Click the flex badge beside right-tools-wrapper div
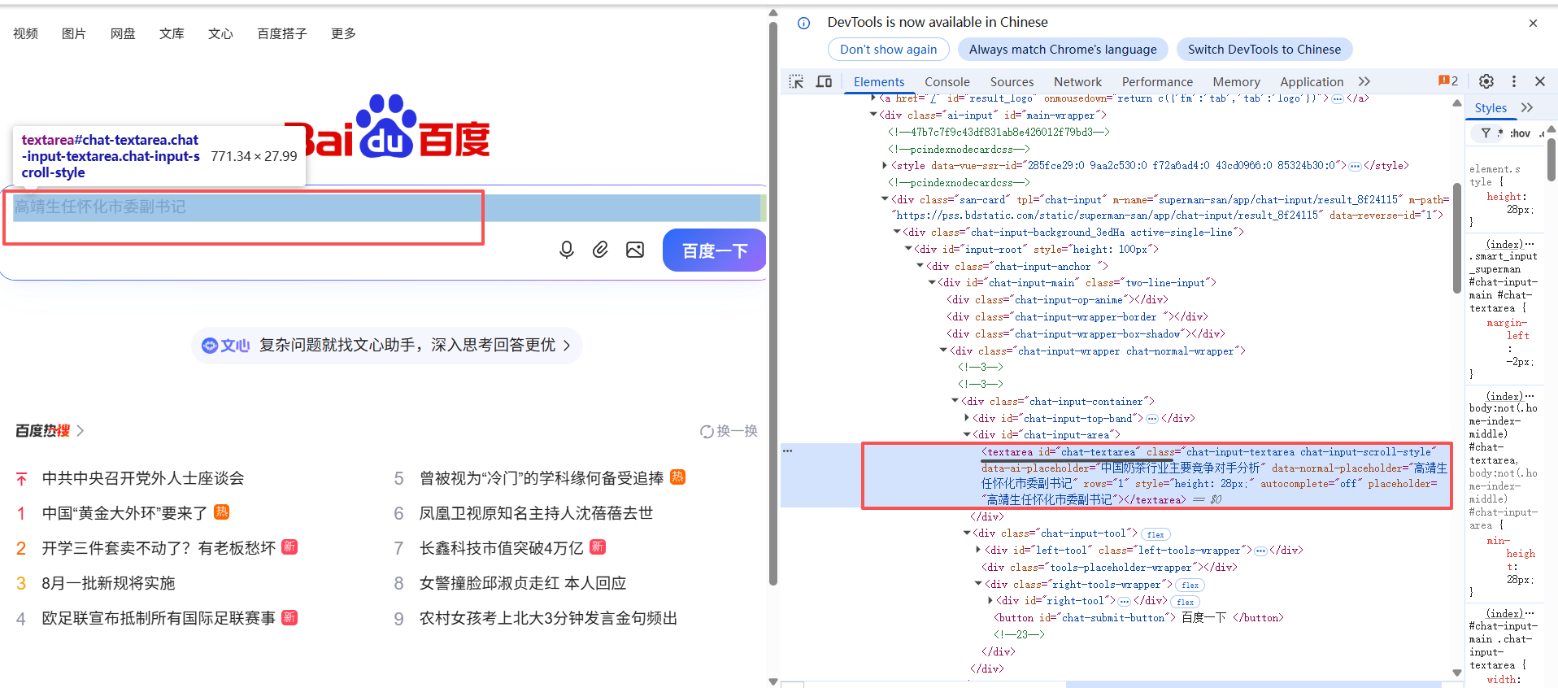The width and height of the screenshot is (1558, 688). 1190,585
